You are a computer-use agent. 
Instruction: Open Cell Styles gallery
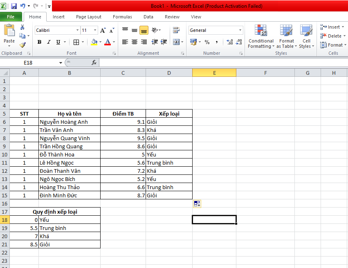point(306,37)
